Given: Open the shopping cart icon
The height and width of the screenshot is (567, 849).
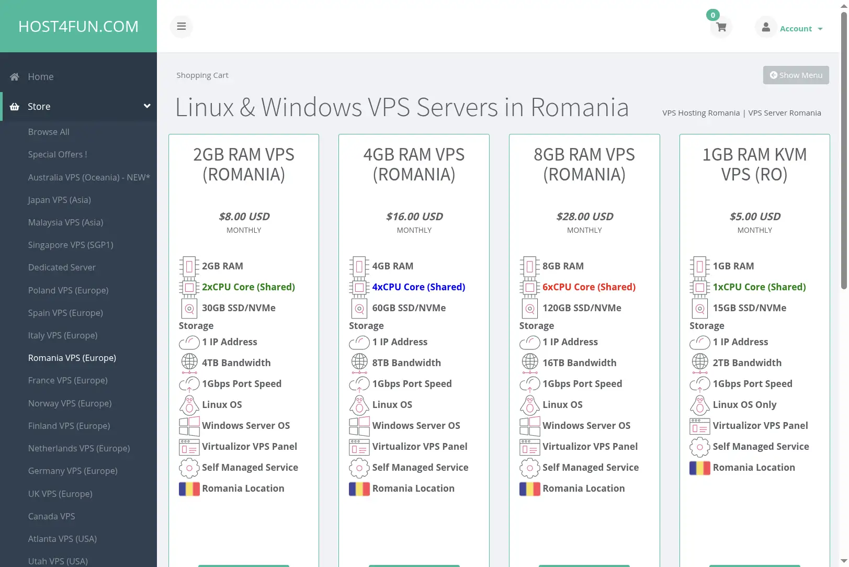Looking at the screenshot, I should 721,27.
